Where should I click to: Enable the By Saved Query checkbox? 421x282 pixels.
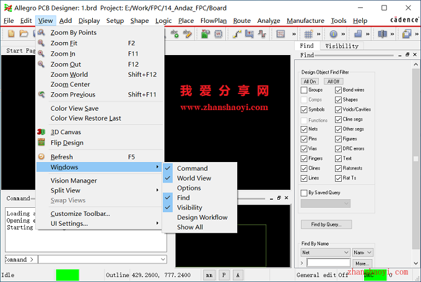(304, 193)
